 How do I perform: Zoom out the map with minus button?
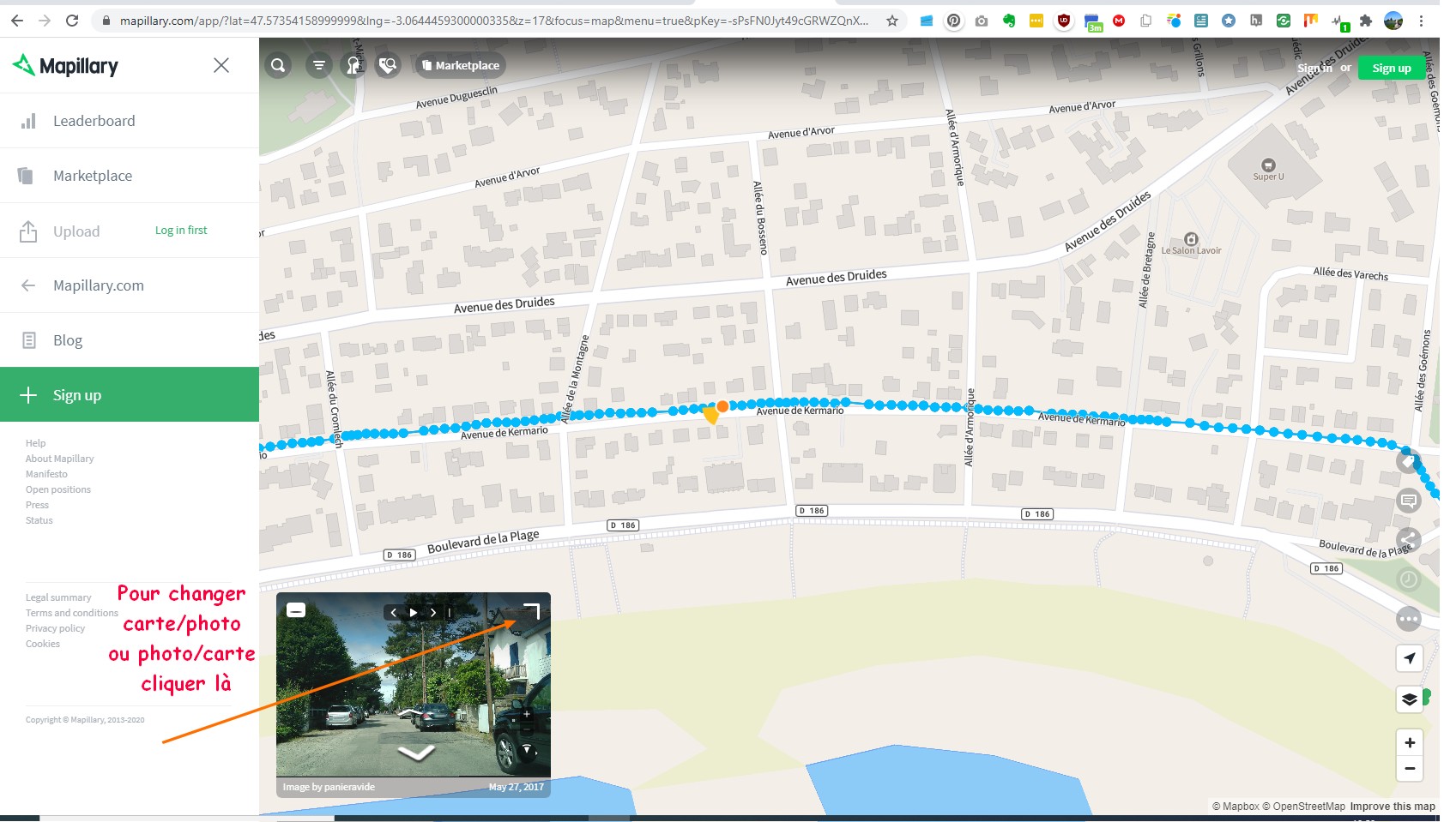[x=1409, y=769]
